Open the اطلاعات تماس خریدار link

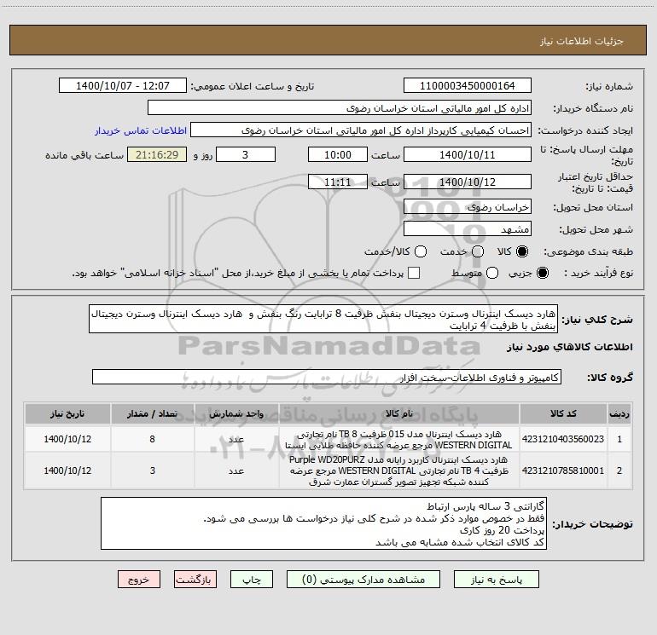pos(141,130)
